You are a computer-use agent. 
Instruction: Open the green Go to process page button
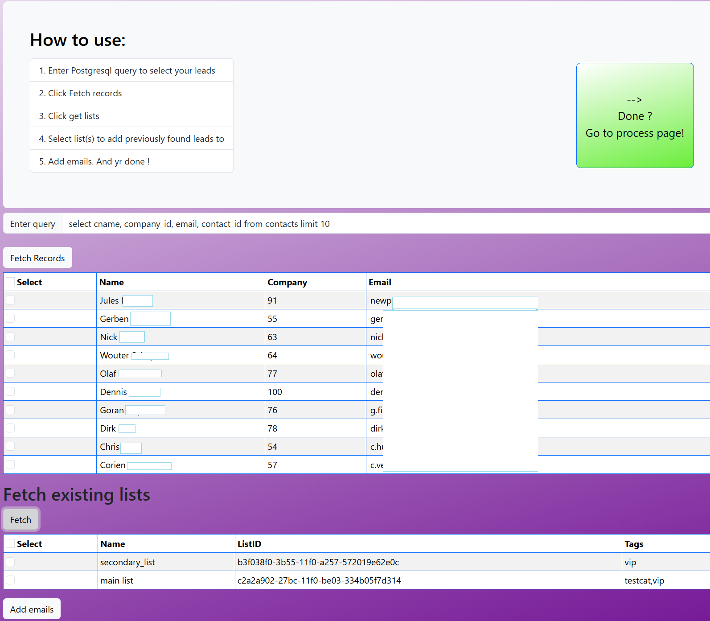634,115
